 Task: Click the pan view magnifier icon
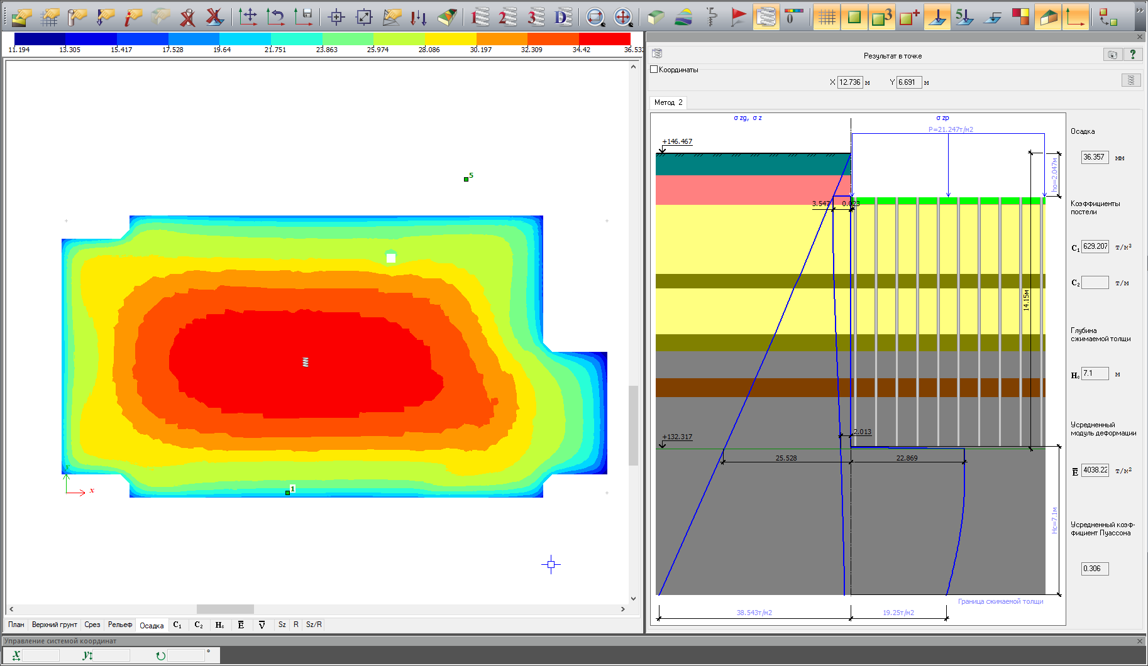(622, 17)
